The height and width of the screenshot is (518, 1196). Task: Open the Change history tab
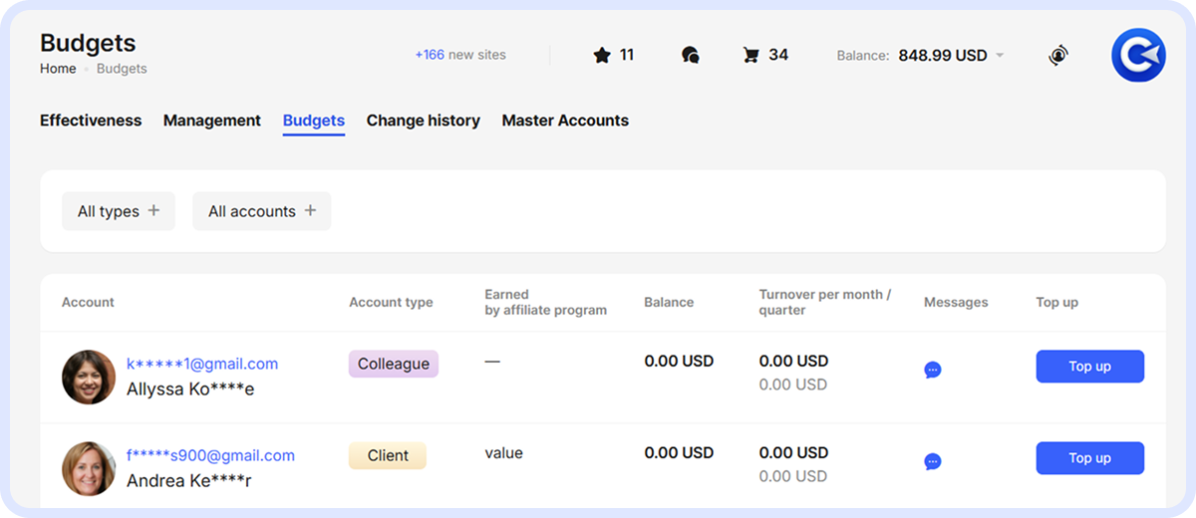coord(423,121)
